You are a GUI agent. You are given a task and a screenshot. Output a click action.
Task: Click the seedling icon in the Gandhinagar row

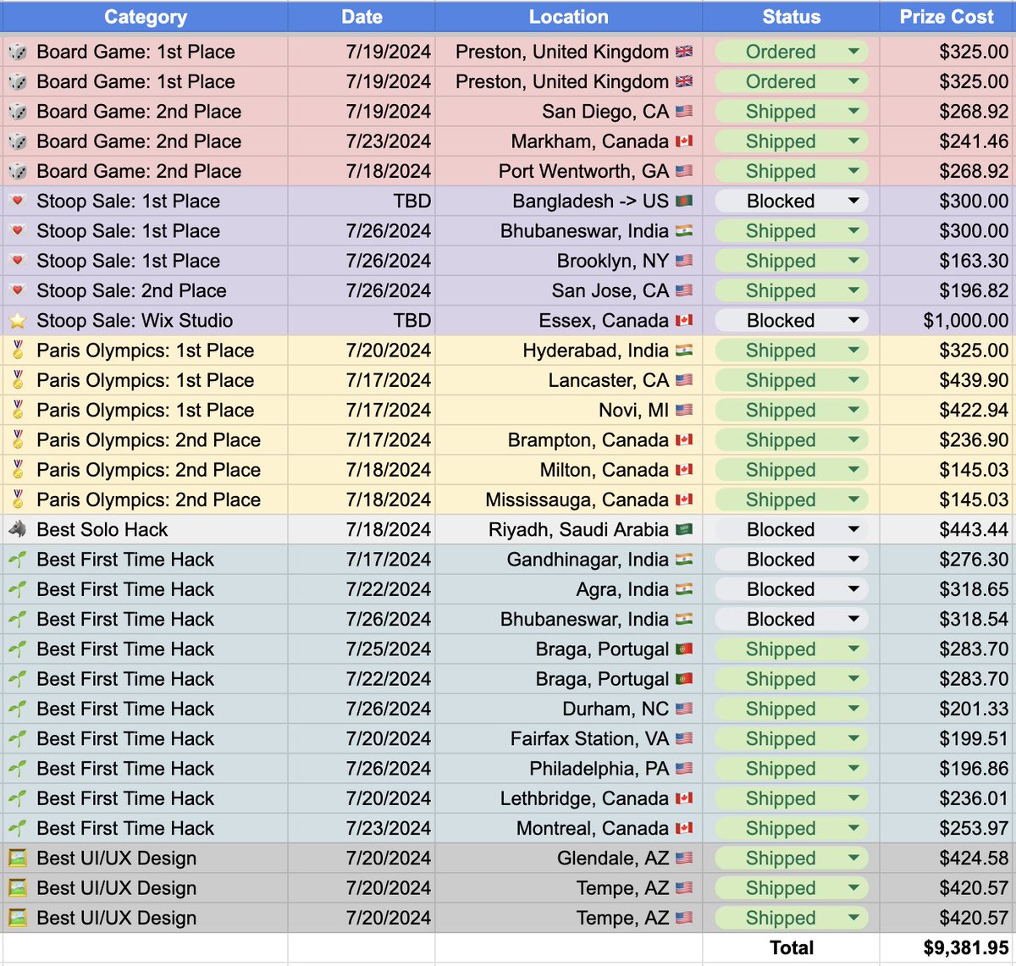(17, 560)
